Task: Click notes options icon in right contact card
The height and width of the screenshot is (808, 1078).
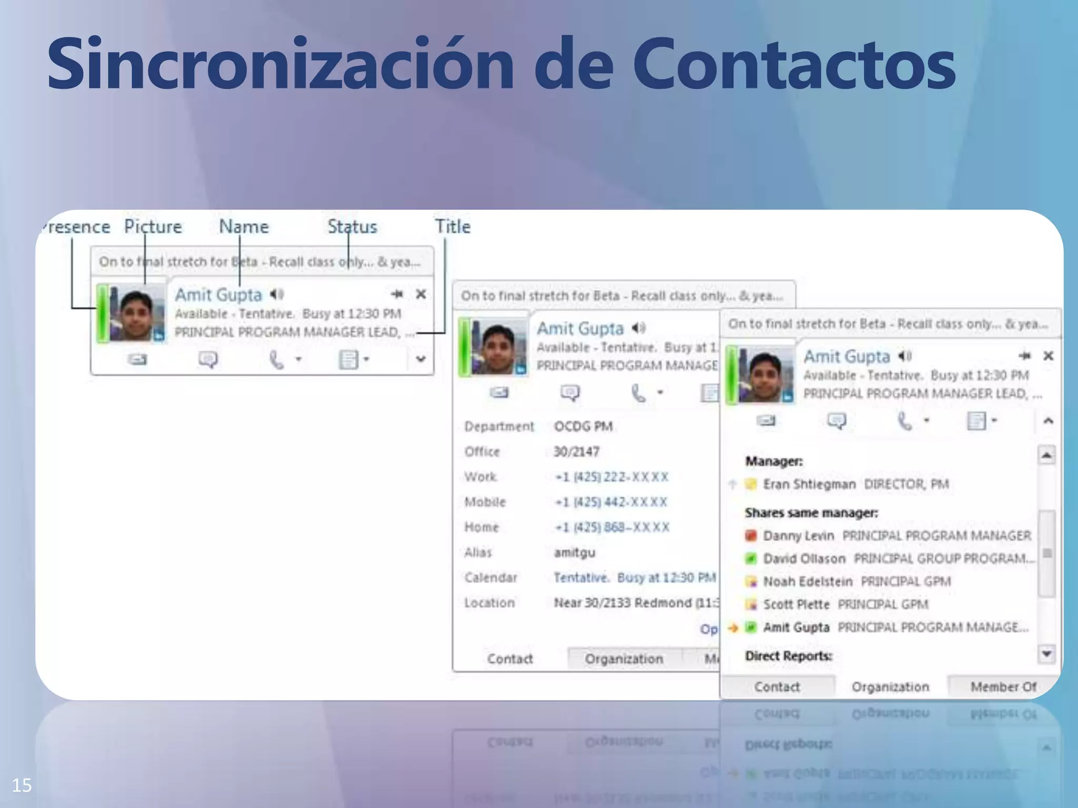Action: coord(976,421)
